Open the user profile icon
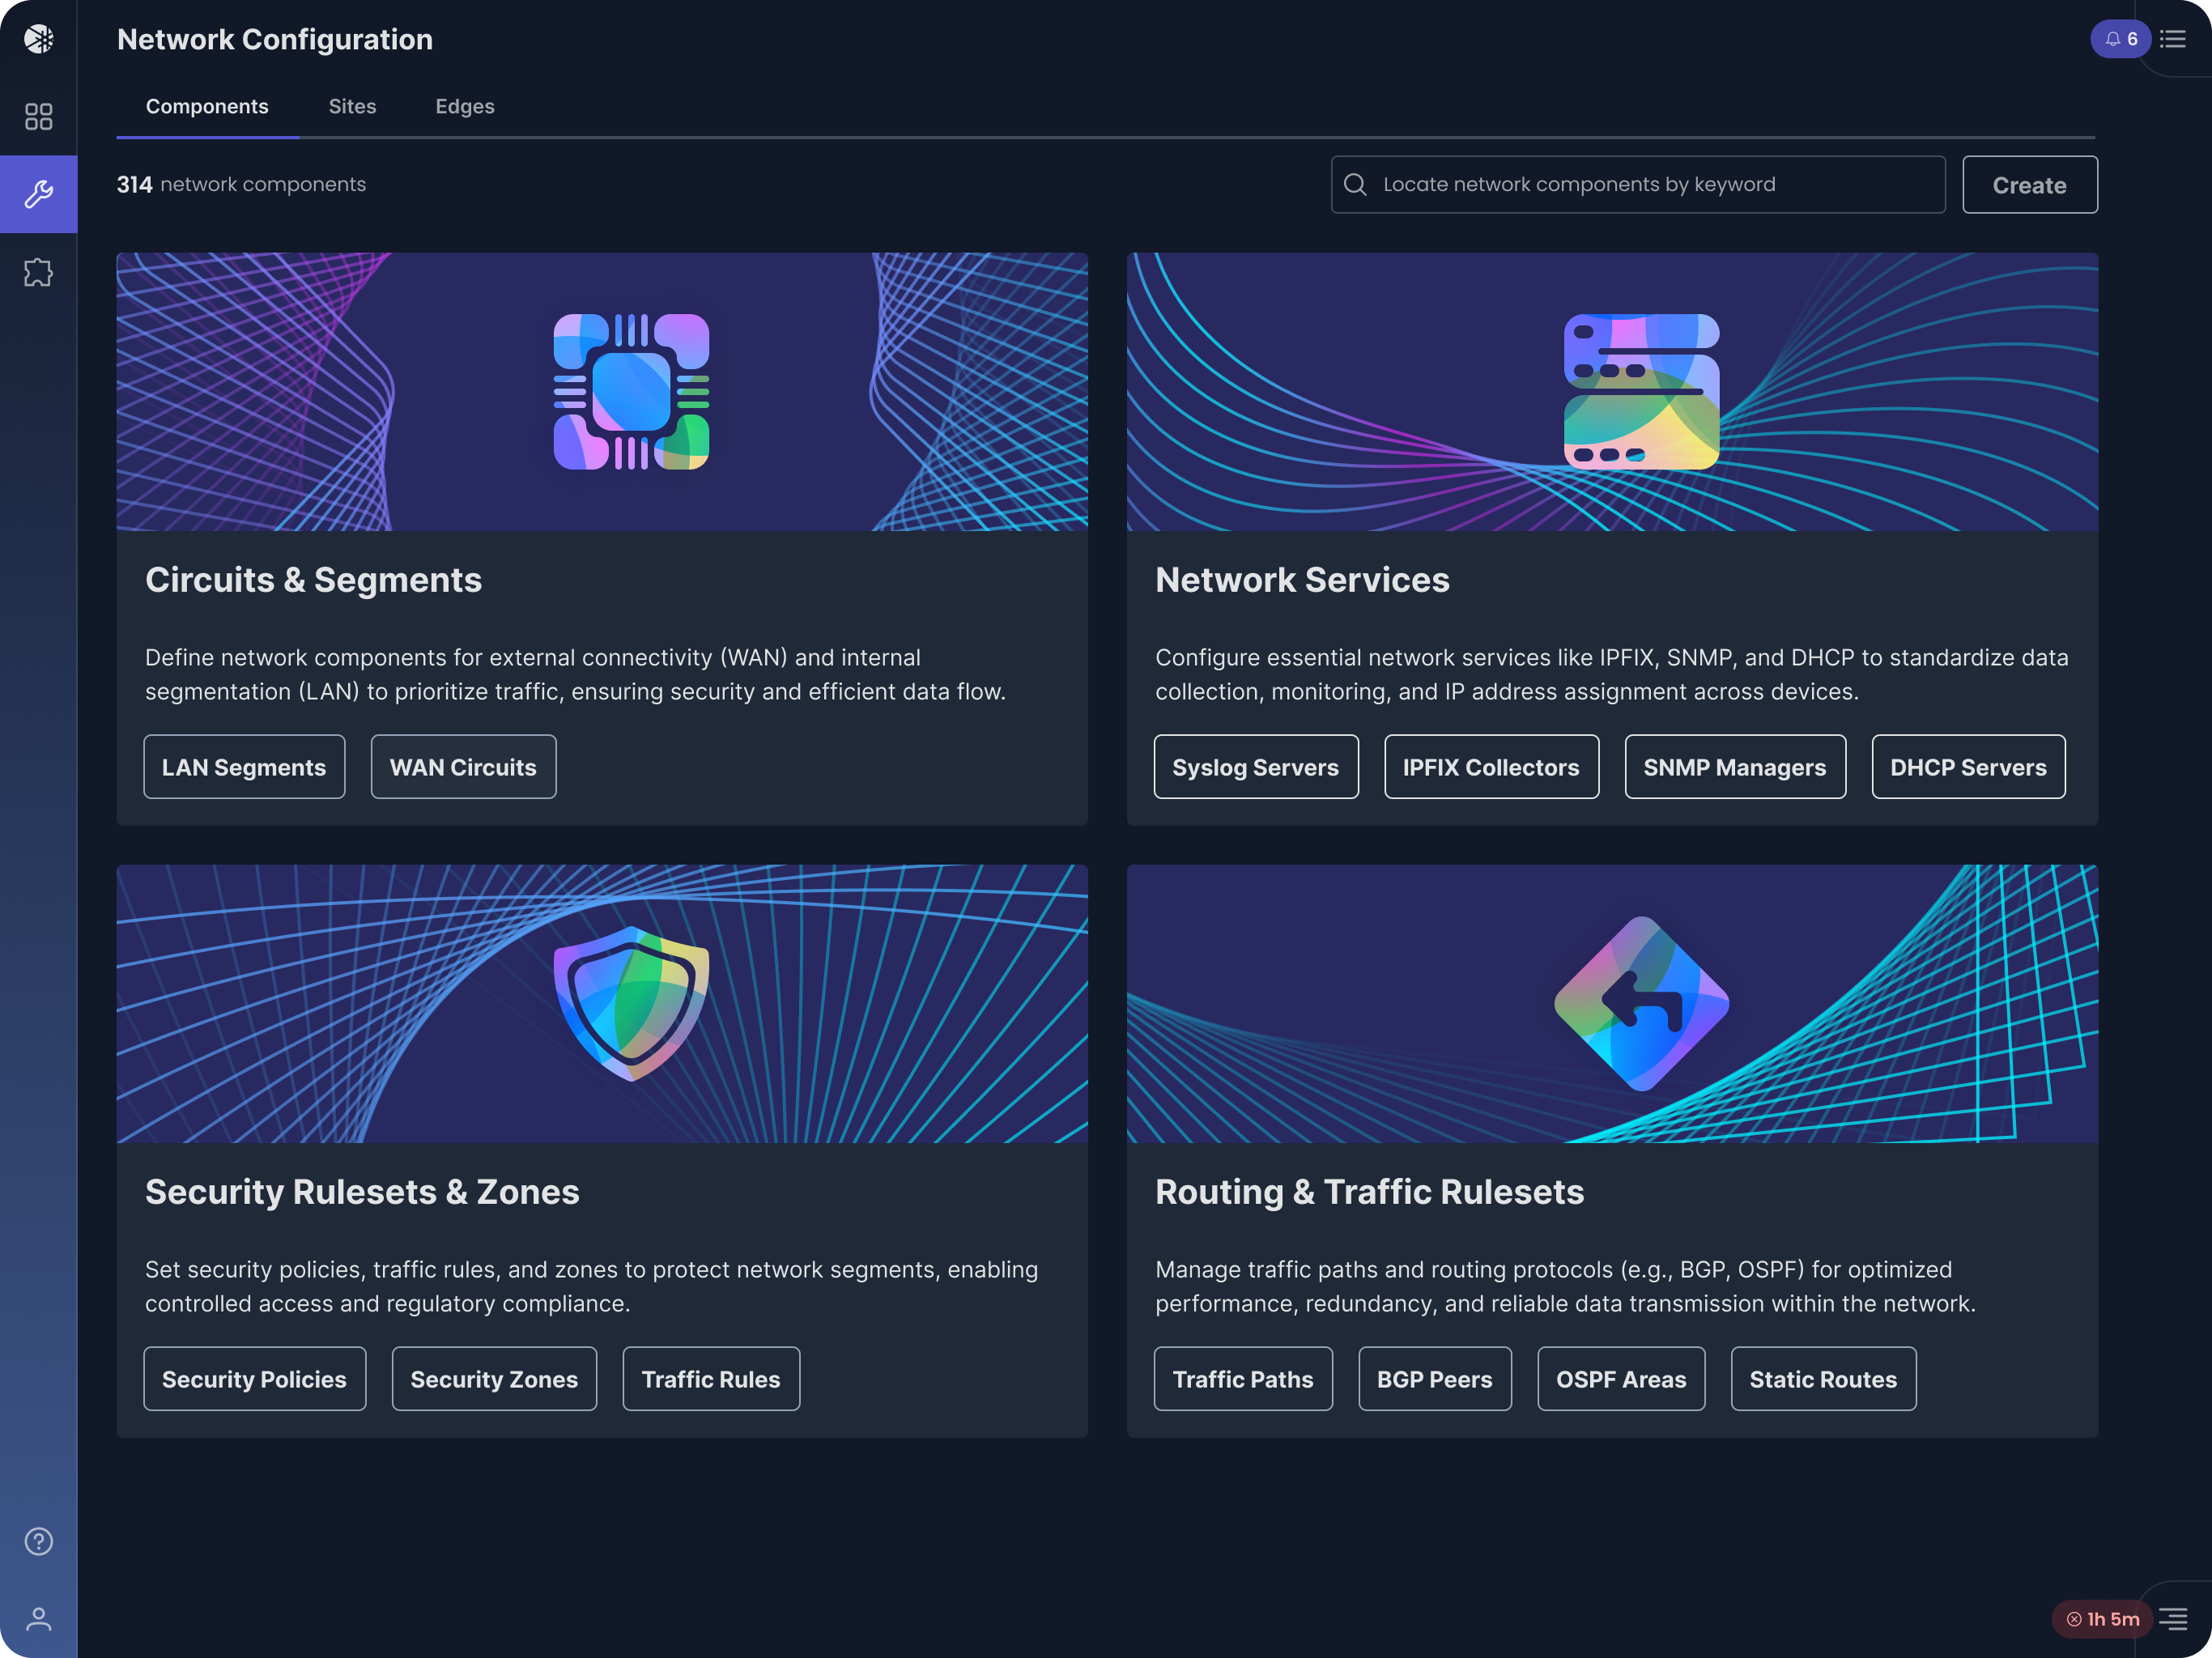The width and height of the screenshot is (2212, 1658). (x=38, y=1619)
